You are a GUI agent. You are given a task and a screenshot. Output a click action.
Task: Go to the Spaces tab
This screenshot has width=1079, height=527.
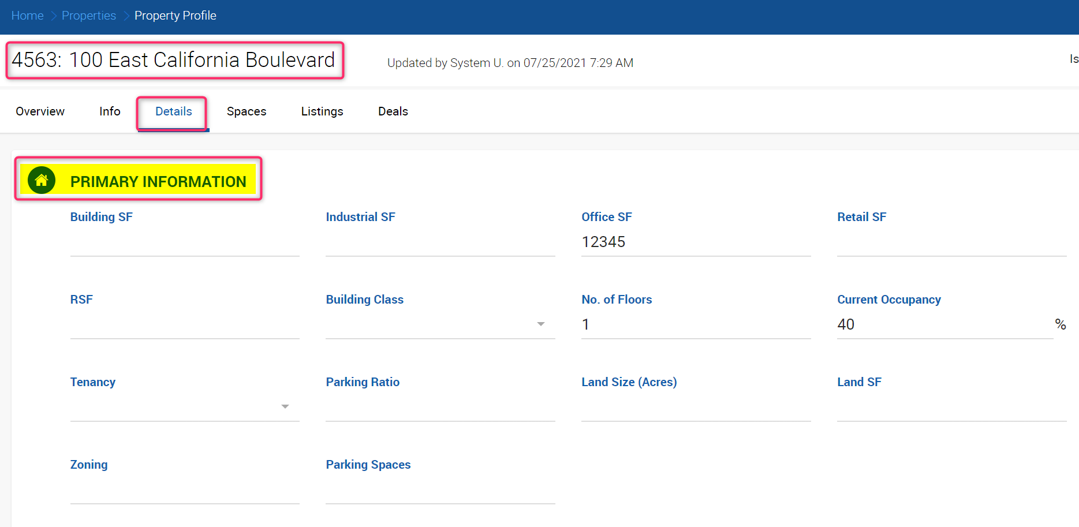click(x=247, y=111)
